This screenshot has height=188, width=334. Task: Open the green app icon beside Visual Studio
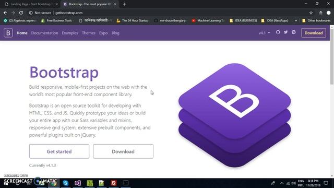[x=90, y=183]
